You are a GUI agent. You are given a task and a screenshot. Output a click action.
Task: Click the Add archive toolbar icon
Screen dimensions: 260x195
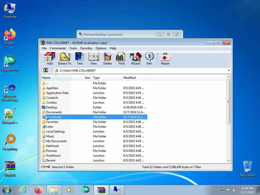[50, 59]
